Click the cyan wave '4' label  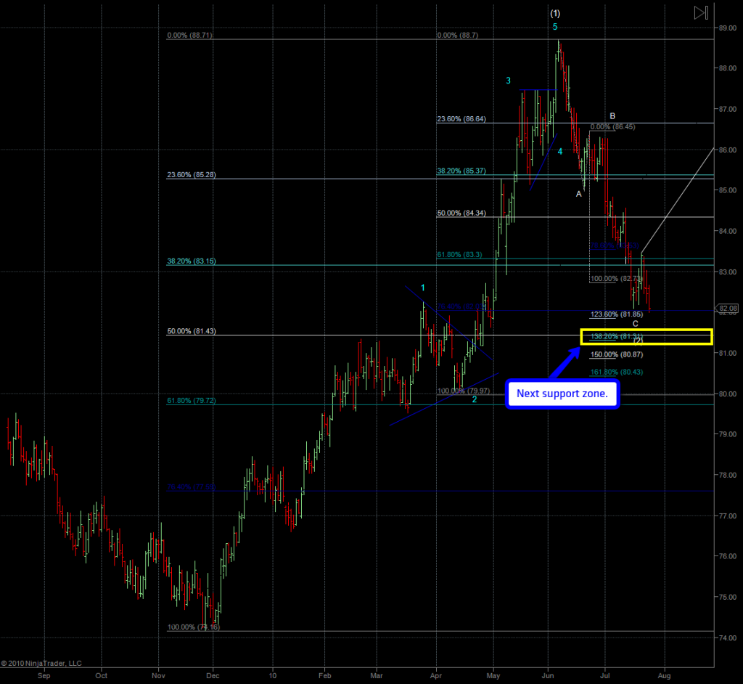pos(559,152)
